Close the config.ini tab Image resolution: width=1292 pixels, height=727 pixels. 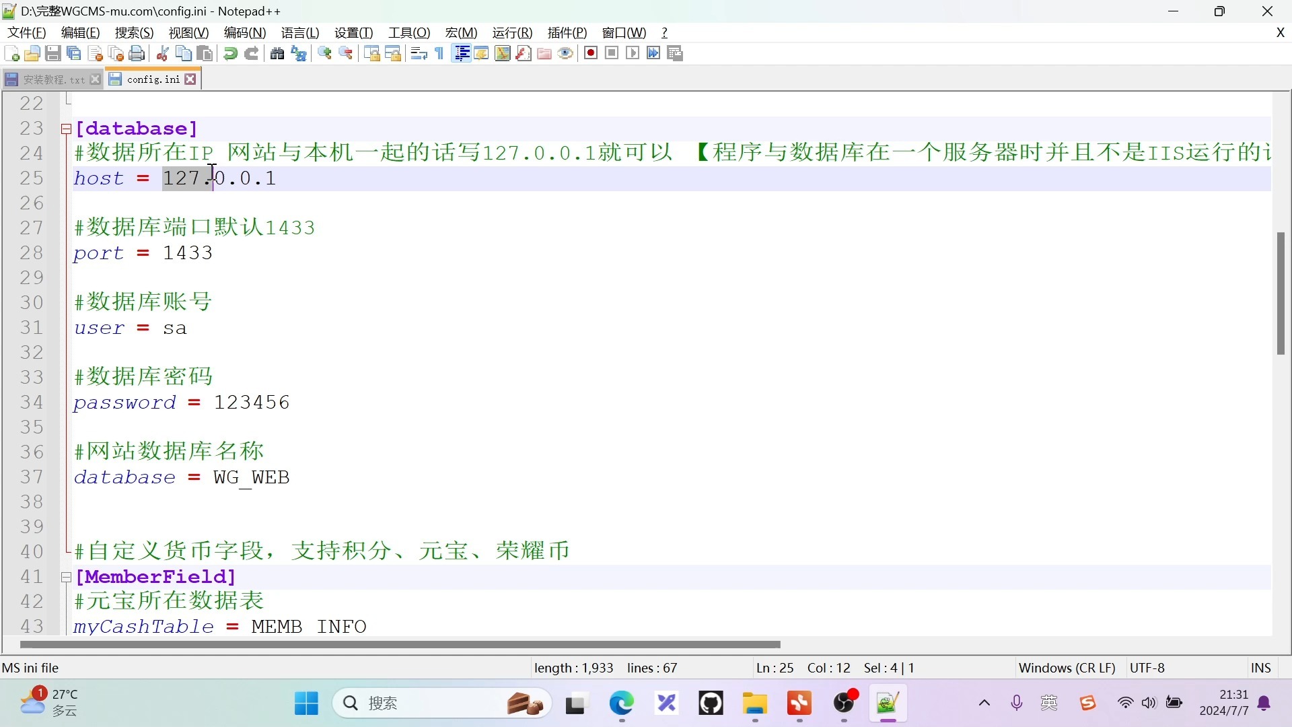[x=190, y=79]
